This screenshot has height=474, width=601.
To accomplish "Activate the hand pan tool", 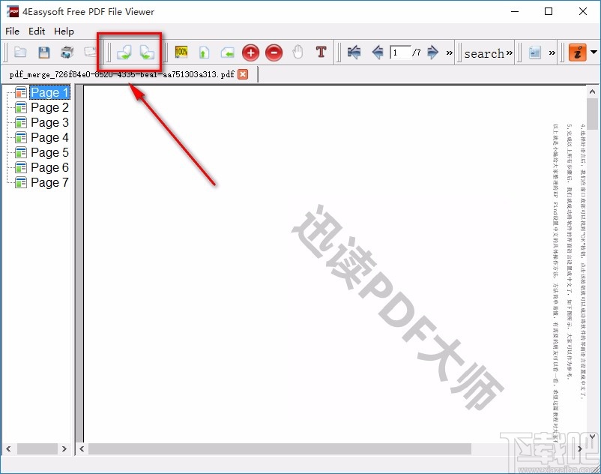I will 297,52.
